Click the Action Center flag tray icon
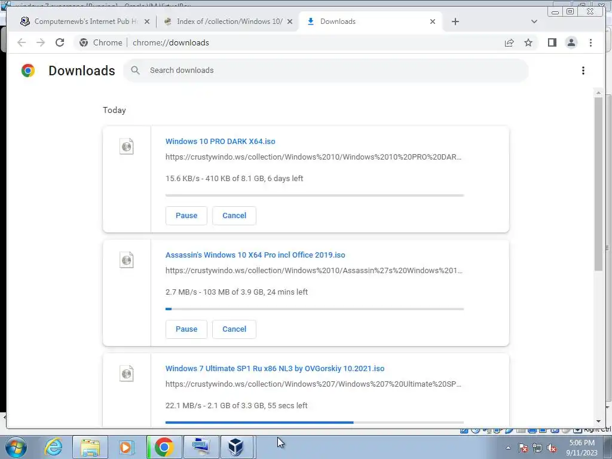 tap(523, 448)
